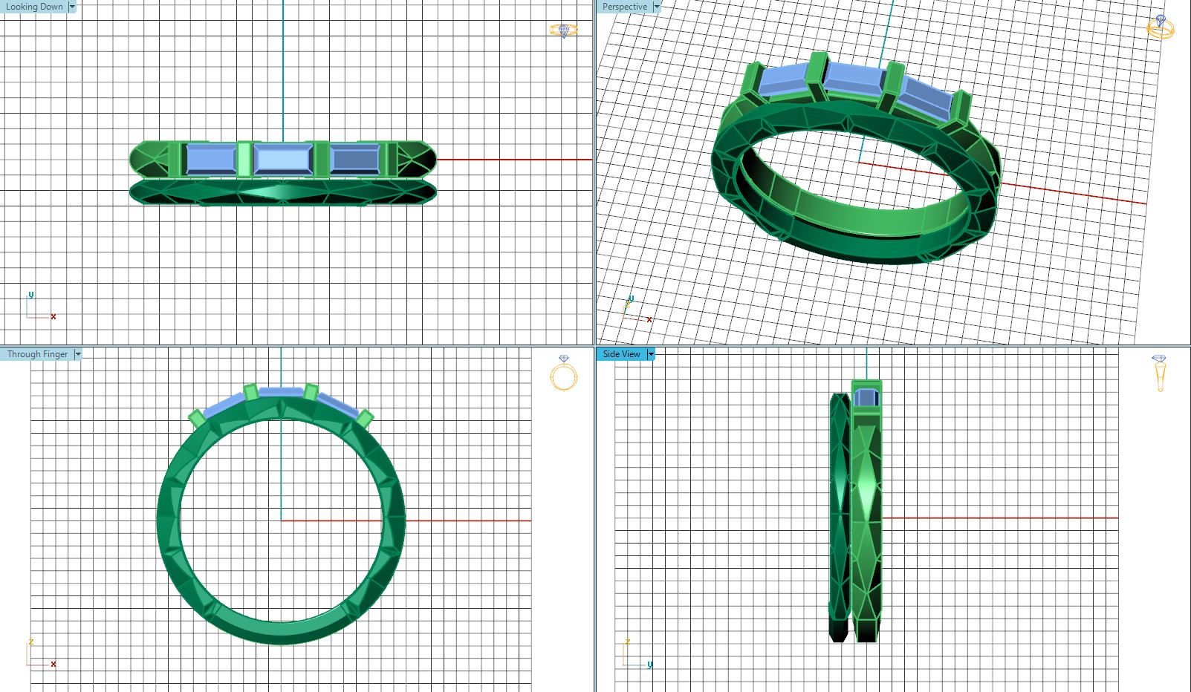
Task: Open the Side View viewport dropdown arrow
Action: coord(650,354)
